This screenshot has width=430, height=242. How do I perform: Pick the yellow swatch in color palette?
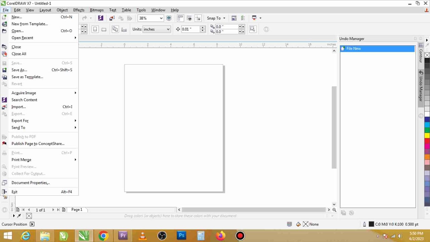pyautogui.click(x=427, y=135)
